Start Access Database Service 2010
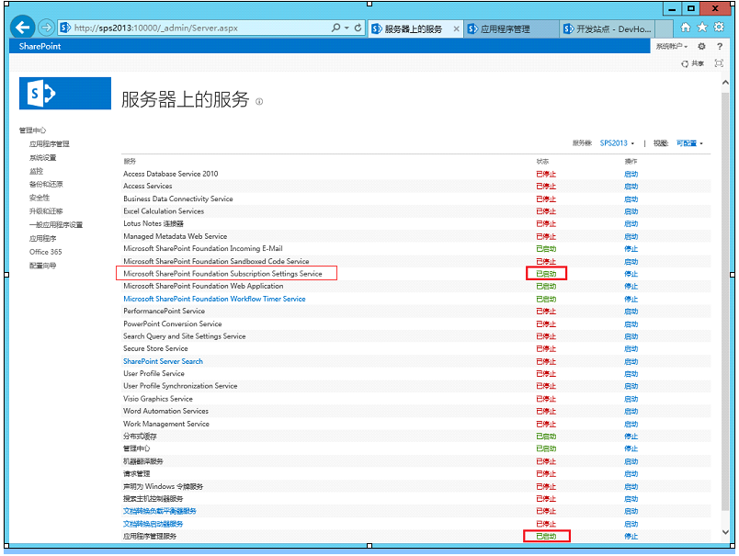This screenshot has height=556, width=739. pos(631,175)
